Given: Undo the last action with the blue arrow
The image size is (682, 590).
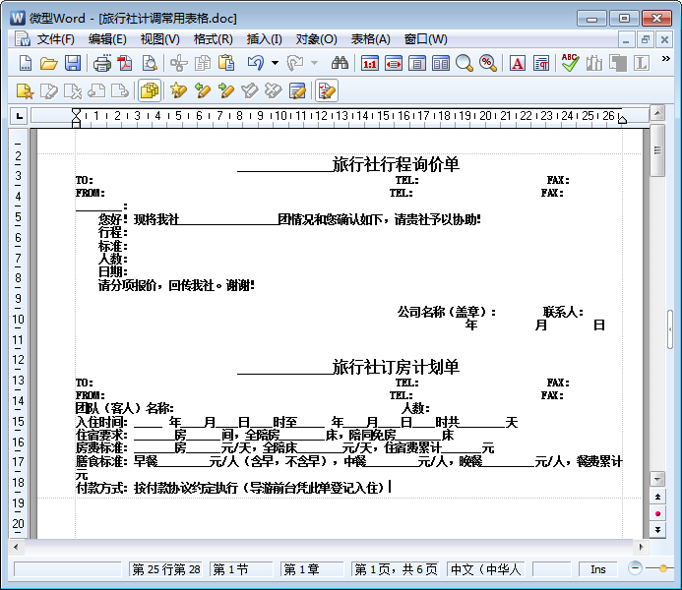Looking at the screenshot, I should (x=256, y=64).
